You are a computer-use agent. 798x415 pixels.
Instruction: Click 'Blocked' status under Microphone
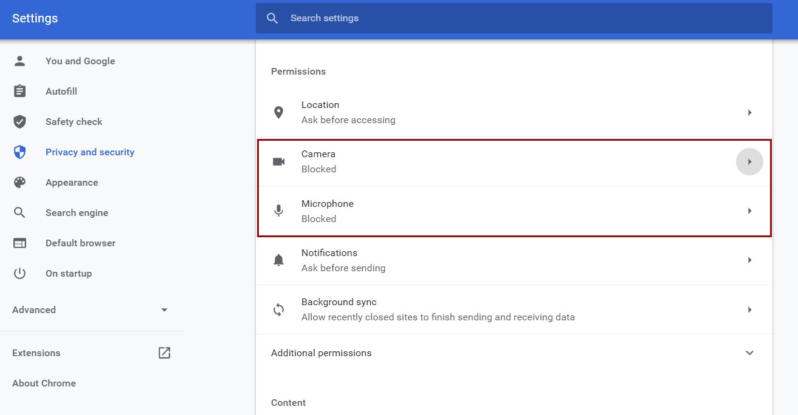[318, 218]
